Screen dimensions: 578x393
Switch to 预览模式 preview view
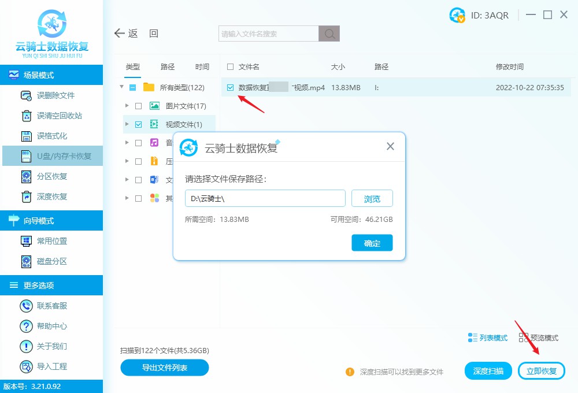tap(539, 338)
